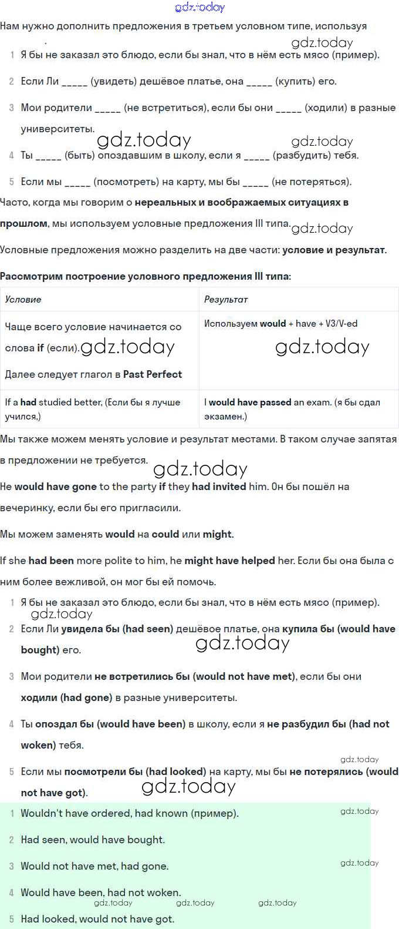The height and width of the screenshot is (929, 399).
Task: Click the green answer "Would have been, had not woken."
Action: (100, 892)
